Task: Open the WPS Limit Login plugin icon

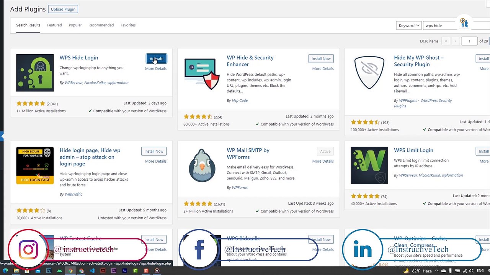Action: 369,165
